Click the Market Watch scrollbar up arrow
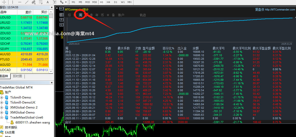This screenshot has width=296, height=137. click(51, 12)
